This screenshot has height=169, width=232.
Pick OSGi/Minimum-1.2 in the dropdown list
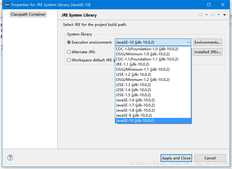point(153,80)
